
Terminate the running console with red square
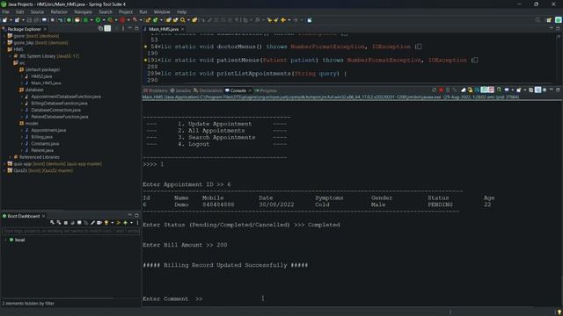[442, 90]
